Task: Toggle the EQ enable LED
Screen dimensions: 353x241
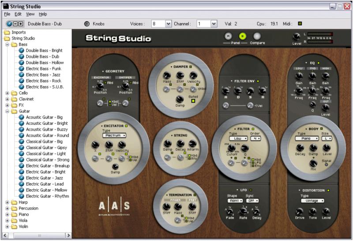Action: tap(318, 63)
